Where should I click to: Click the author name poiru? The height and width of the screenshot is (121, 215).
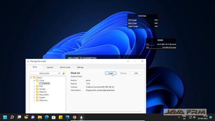[88, 80]
